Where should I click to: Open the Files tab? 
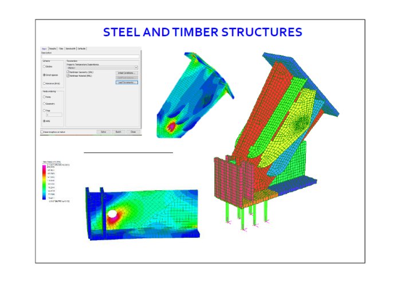click(61, 49)
